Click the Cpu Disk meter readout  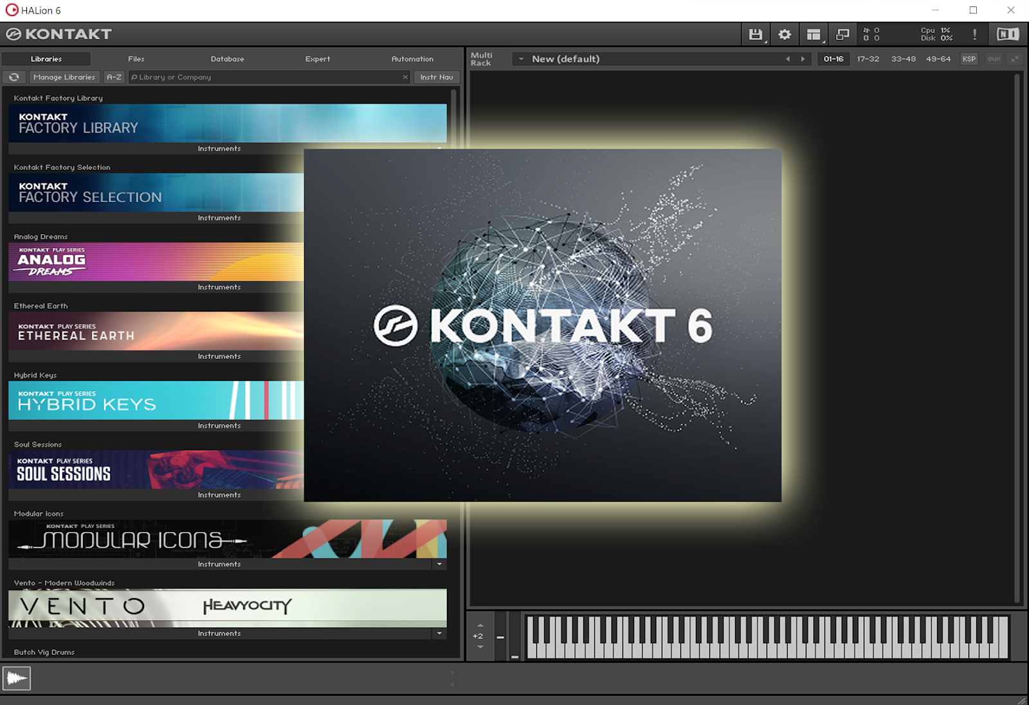pyautogui.click(x=936, y=34)
